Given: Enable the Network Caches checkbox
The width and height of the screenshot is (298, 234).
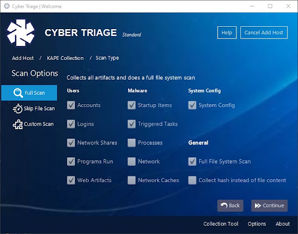Looking at the screenshot, I should (132, 180).
